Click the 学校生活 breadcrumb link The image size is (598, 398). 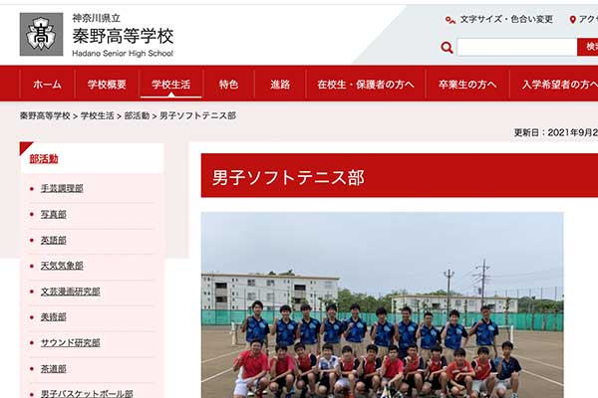[98, 115]
